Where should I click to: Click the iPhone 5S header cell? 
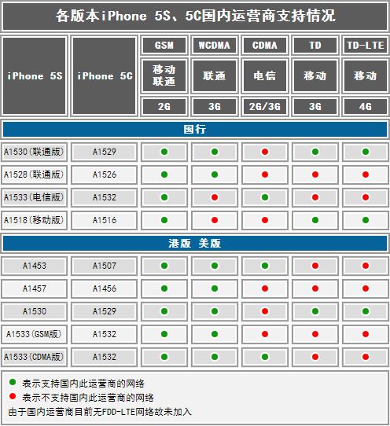35,76
